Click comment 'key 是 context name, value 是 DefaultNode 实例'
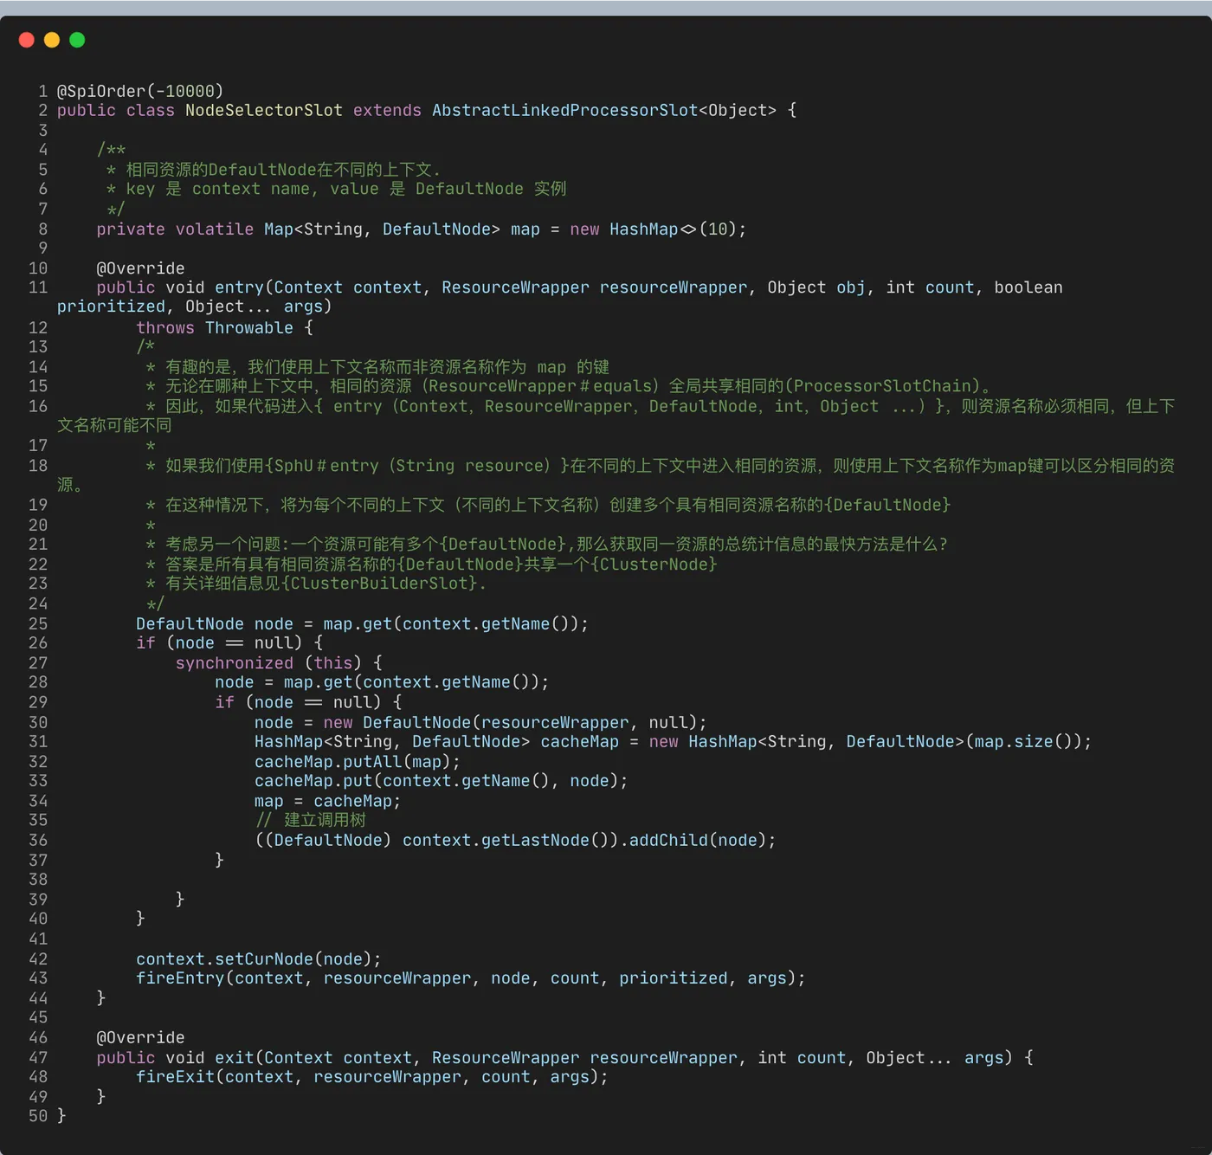Image resolution: width=1212 pixels, height=1155 pixels. [346, 189]
